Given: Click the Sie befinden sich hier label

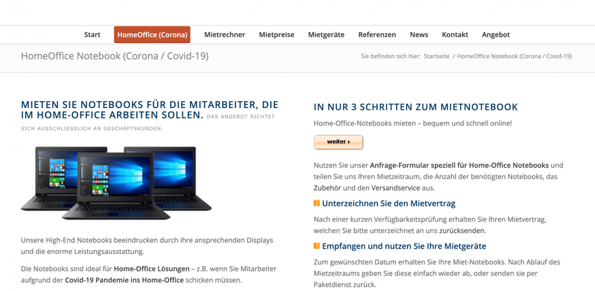Looking at the screenshot, I should (x=391, y=56).
